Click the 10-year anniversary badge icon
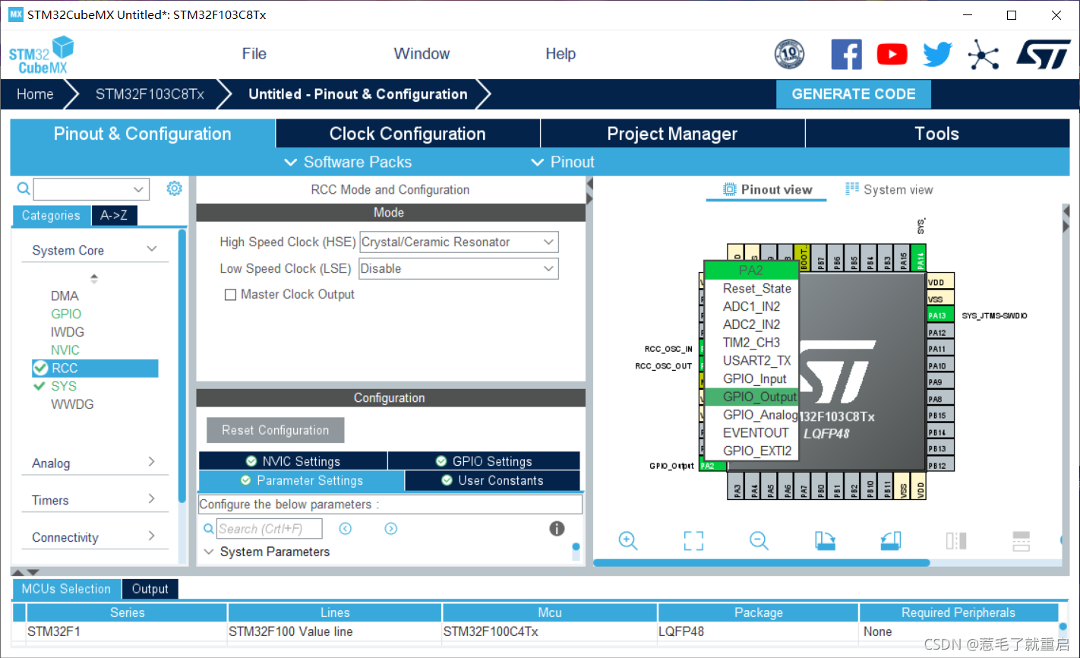The width and height of the screenshot is (1080, 658). (x=789, y=54)
